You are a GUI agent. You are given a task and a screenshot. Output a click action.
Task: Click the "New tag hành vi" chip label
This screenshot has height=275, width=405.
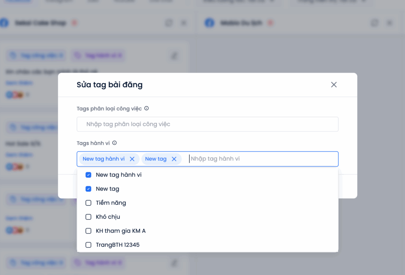[x=104, y=159]
